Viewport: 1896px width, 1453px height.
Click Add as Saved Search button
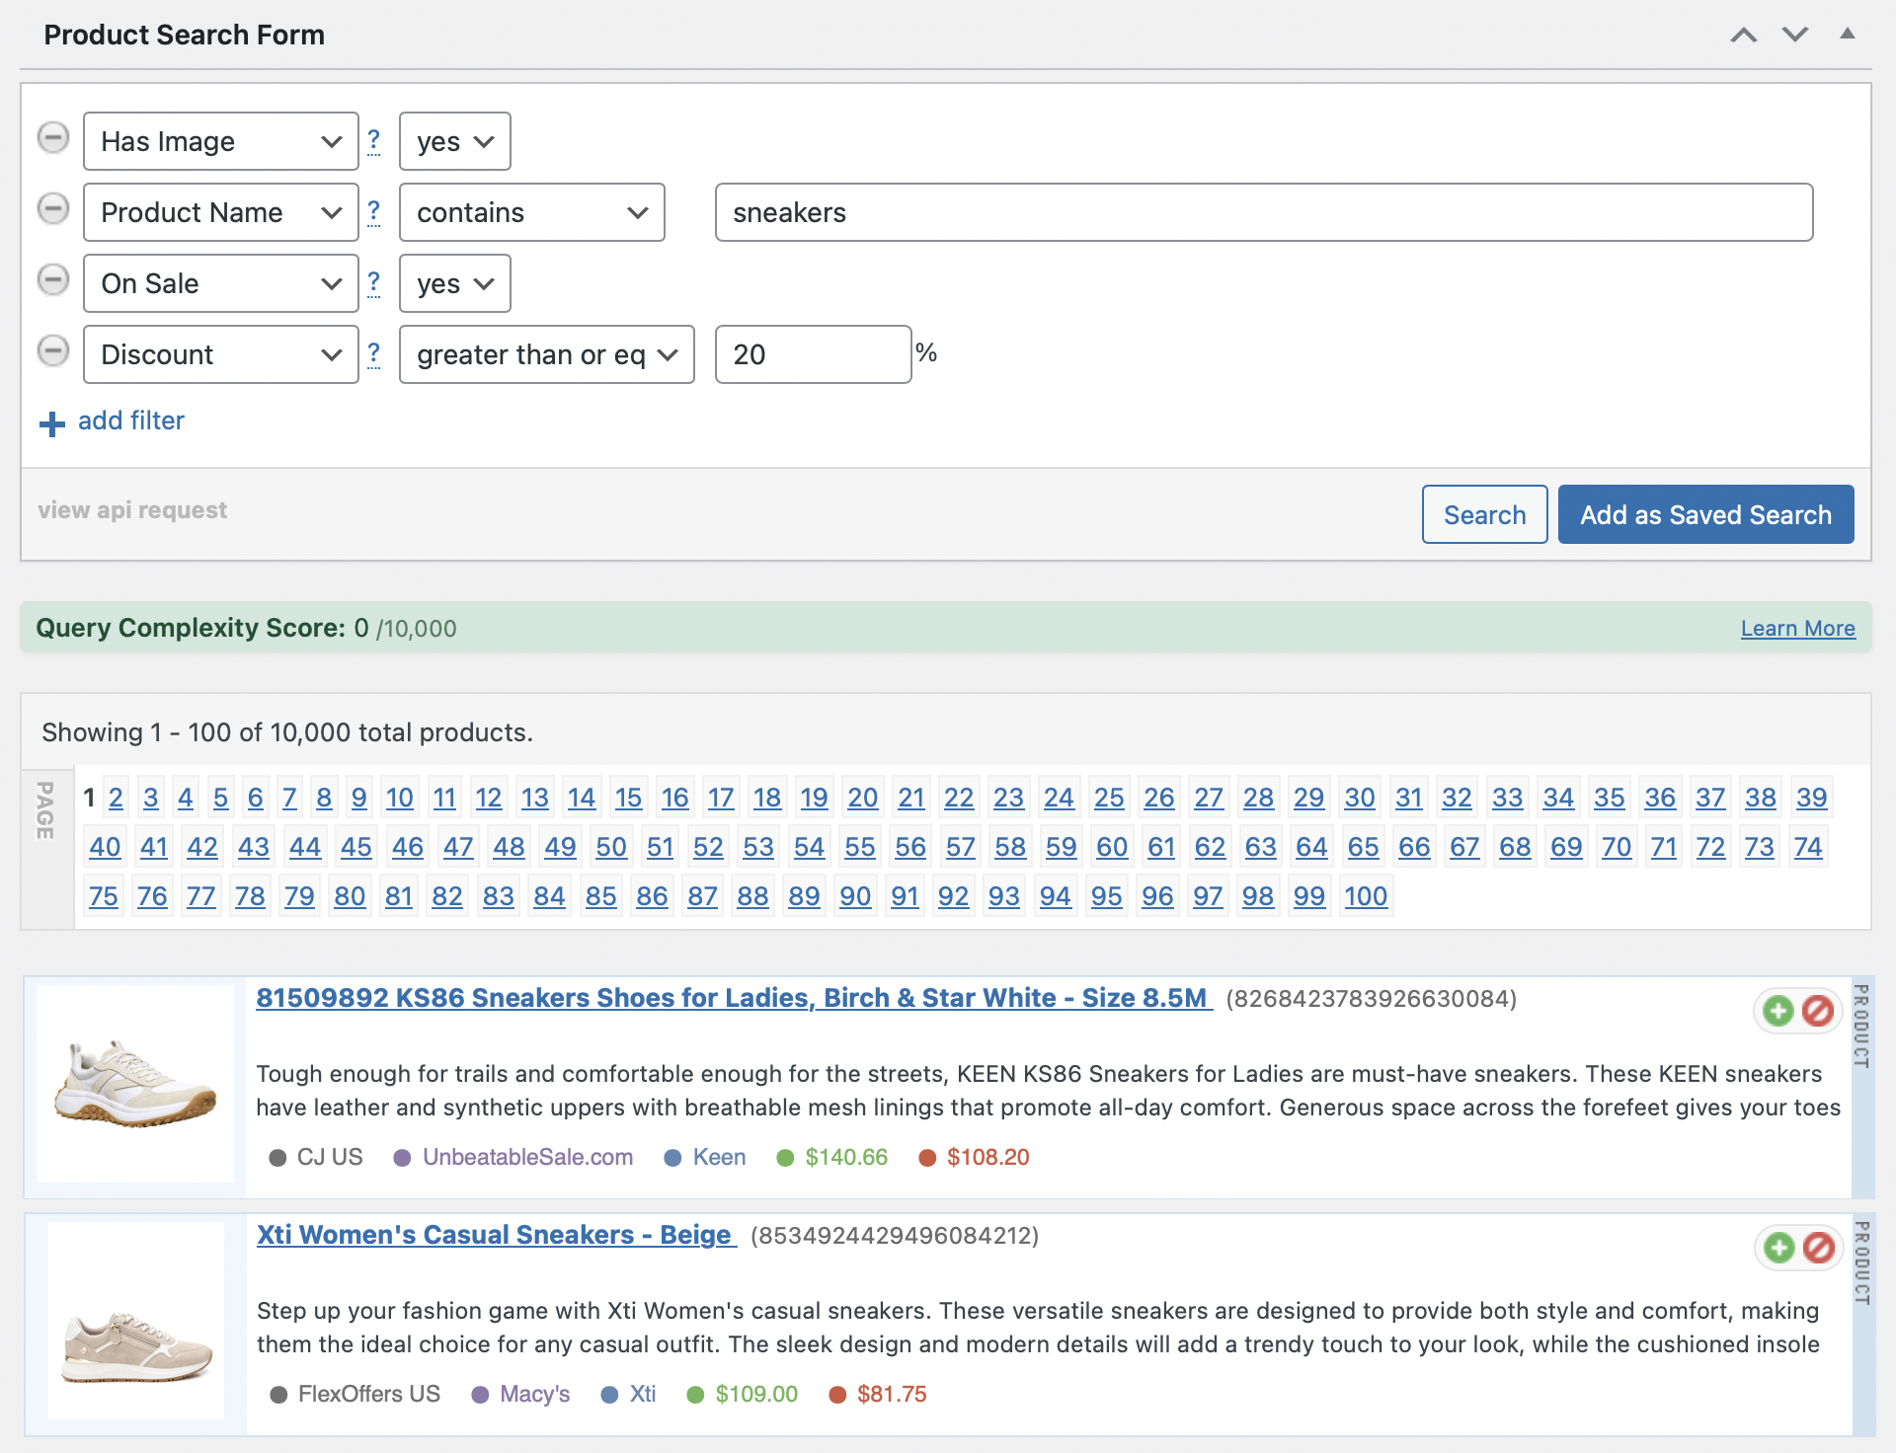[1705, 515]
